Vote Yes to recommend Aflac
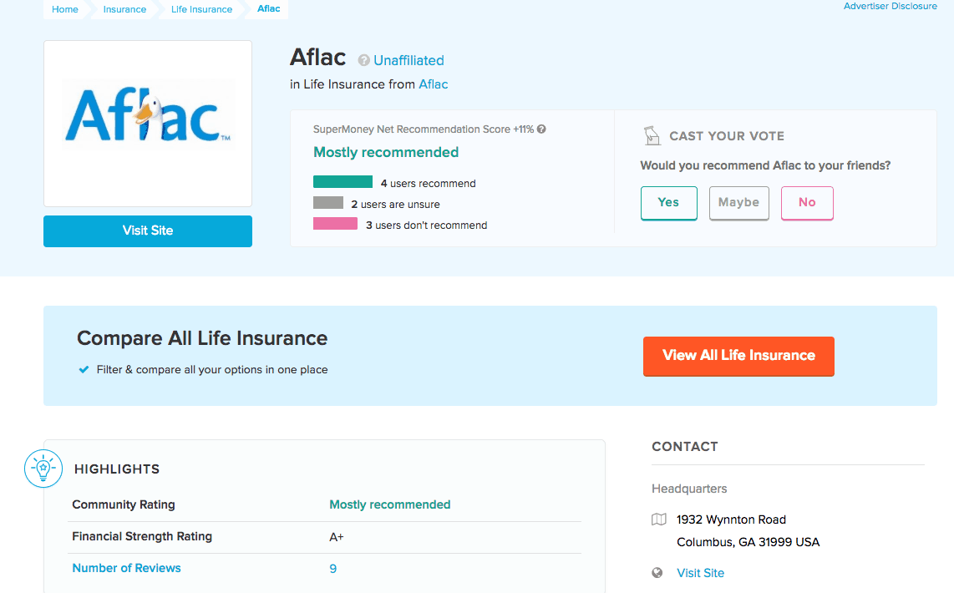 coord(668,203)
